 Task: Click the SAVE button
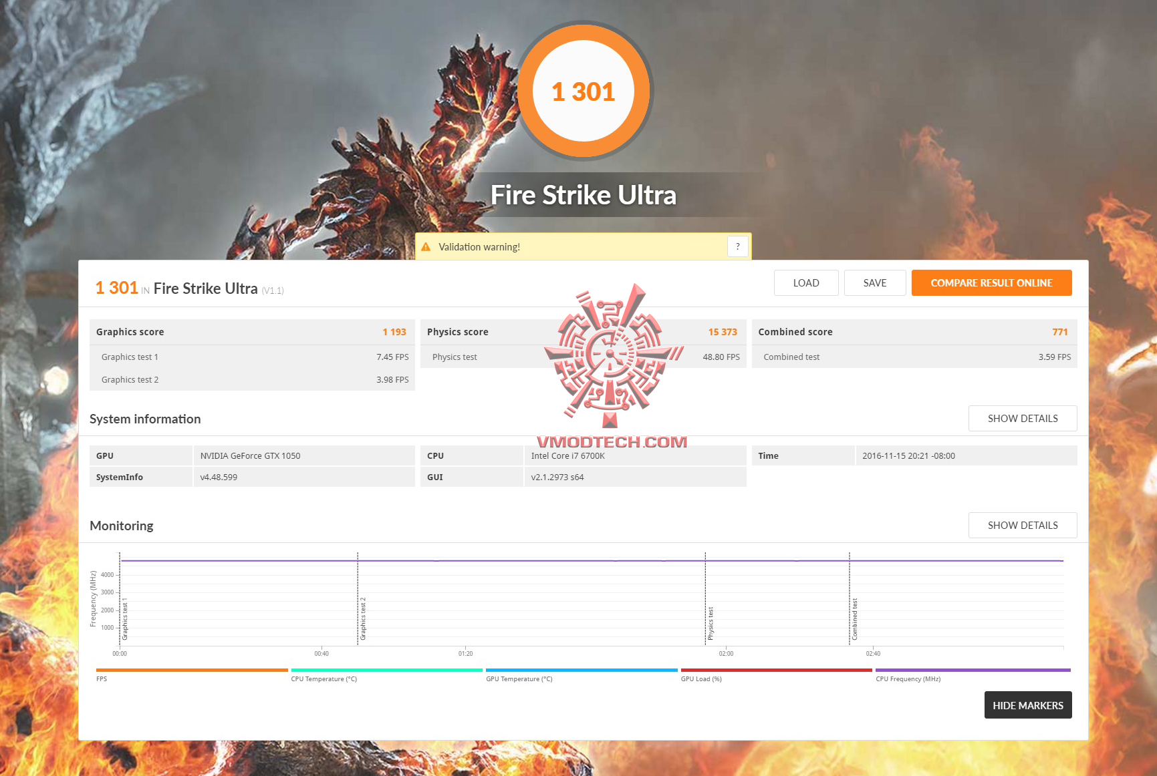(875, 282)
